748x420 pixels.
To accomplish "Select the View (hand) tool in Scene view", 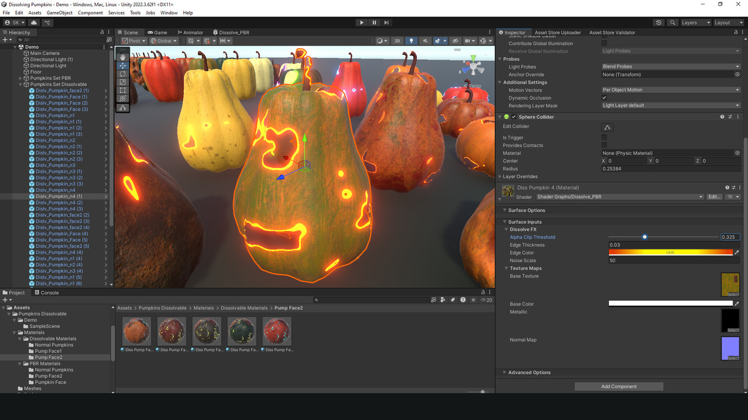I will [122, 57].
